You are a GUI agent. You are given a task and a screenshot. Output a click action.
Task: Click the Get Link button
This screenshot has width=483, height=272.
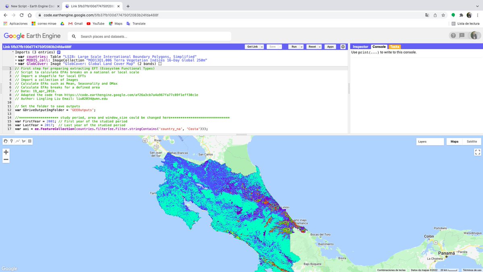(x=252, y=47)
